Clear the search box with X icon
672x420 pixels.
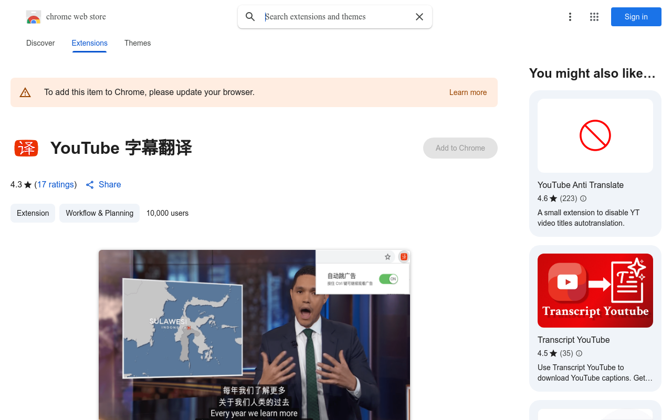tap(419, 17)
